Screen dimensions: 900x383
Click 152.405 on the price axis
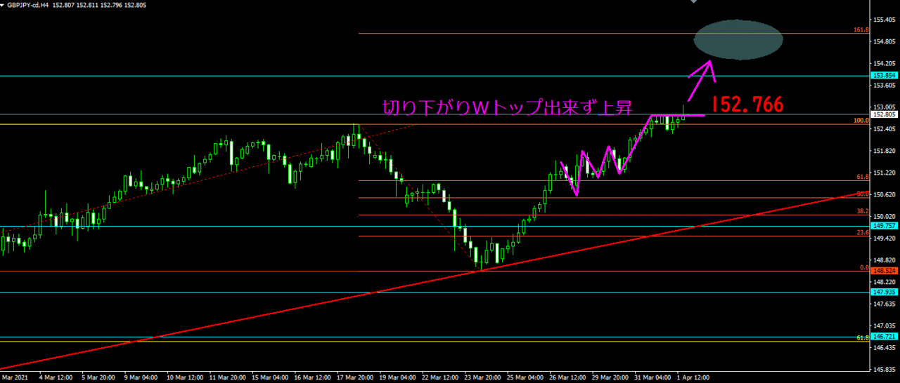(x=885, y=129)
